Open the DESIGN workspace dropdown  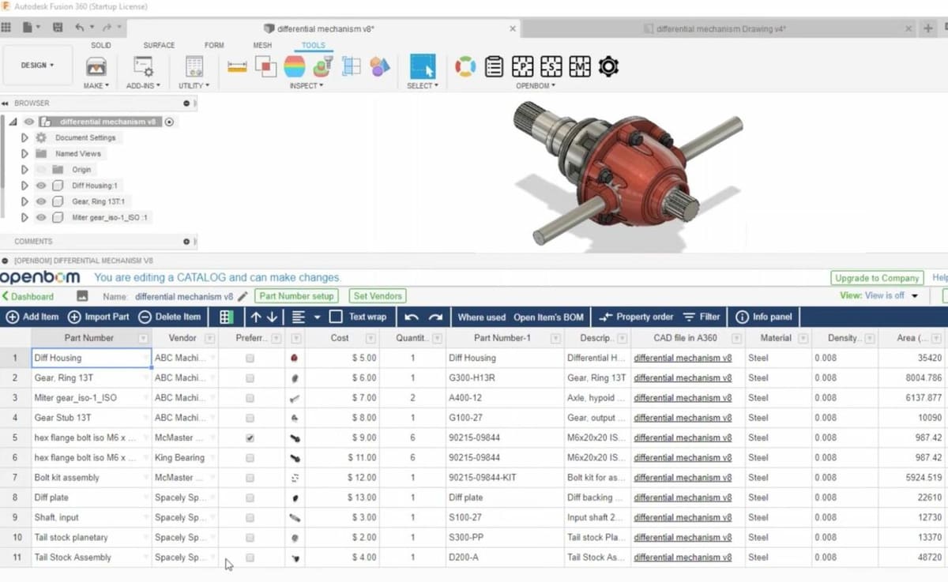point(37,66)
